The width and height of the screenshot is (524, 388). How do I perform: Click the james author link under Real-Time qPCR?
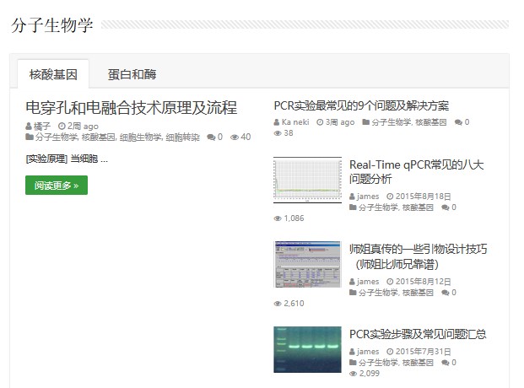tap(368, 197)
